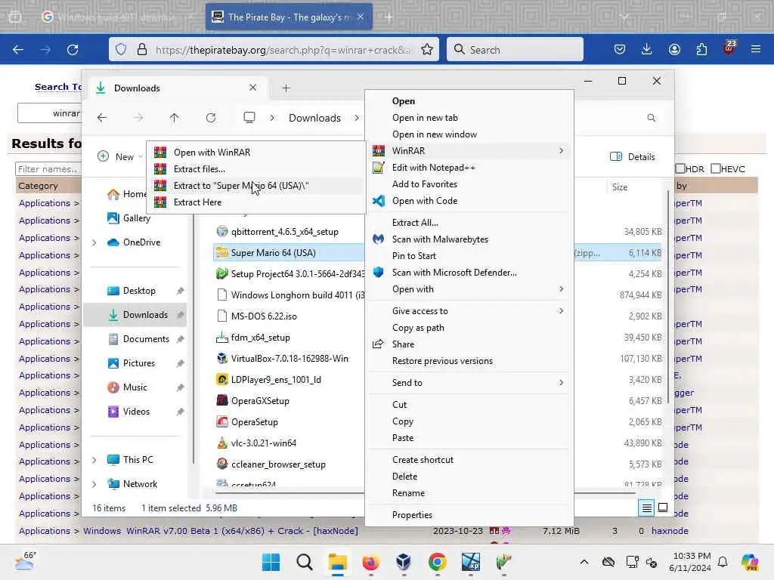Open the notification bell in system tray
Viewport: 774px width, 580px height.
tap(723, 562)
